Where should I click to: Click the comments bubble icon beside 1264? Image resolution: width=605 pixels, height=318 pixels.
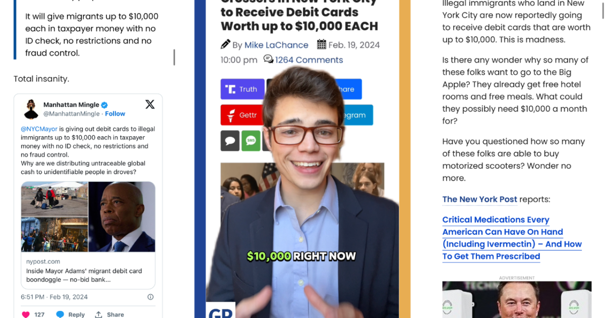(x=268, y=59)
